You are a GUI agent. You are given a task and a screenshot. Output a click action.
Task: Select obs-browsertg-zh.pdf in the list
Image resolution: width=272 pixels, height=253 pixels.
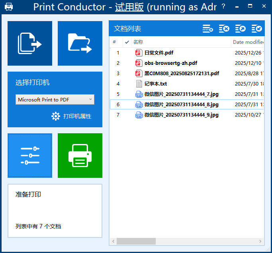(170, 63)
